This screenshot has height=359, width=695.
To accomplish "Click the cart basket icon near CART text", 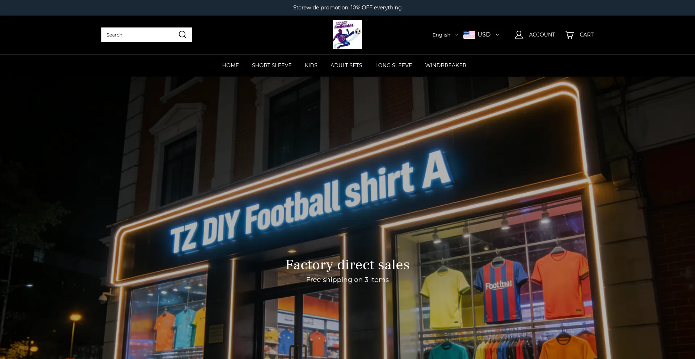I will (569, 35).
